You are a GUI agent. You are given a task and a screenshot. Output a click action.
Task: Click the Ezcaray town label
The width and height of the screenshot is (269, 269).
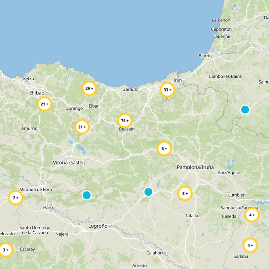(28, 249)
